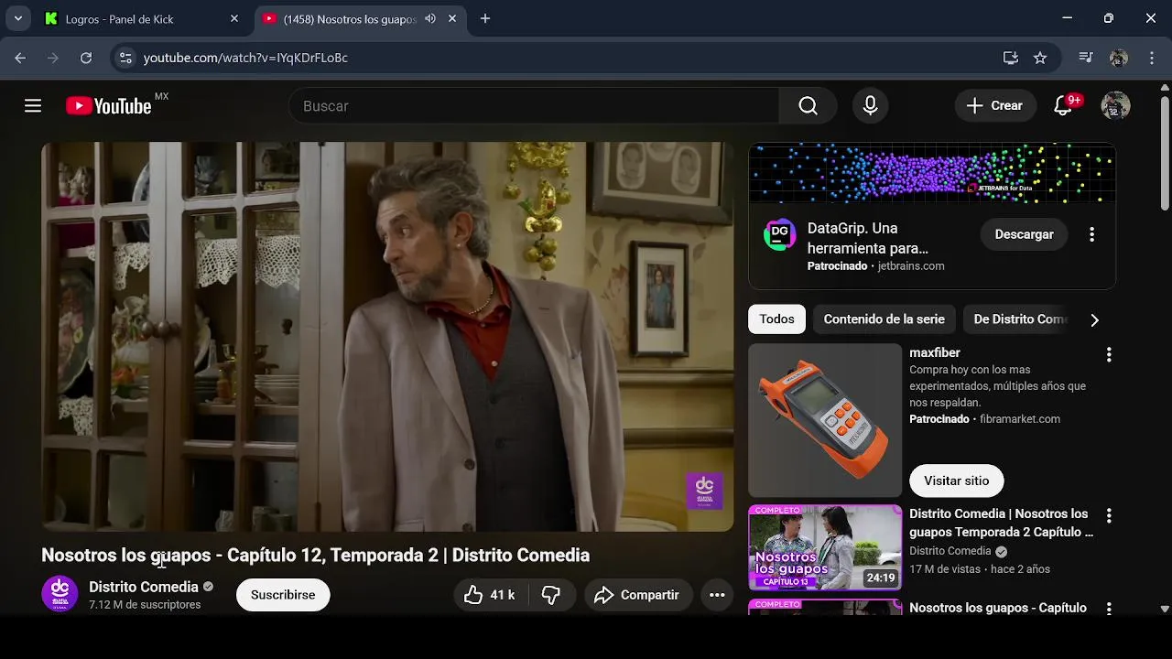Screen dimensions: 1172x659
Task: Open Nosotros los guapos Temporada 2 title
Action: point(1001,523)
